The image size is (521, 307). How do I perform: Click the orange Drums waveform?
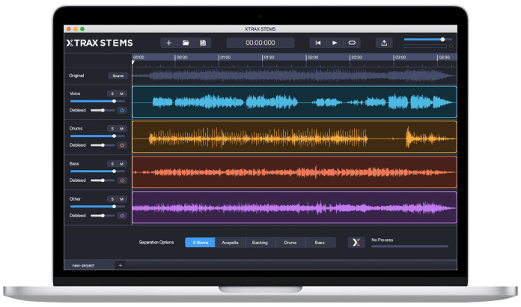point(294,137)
